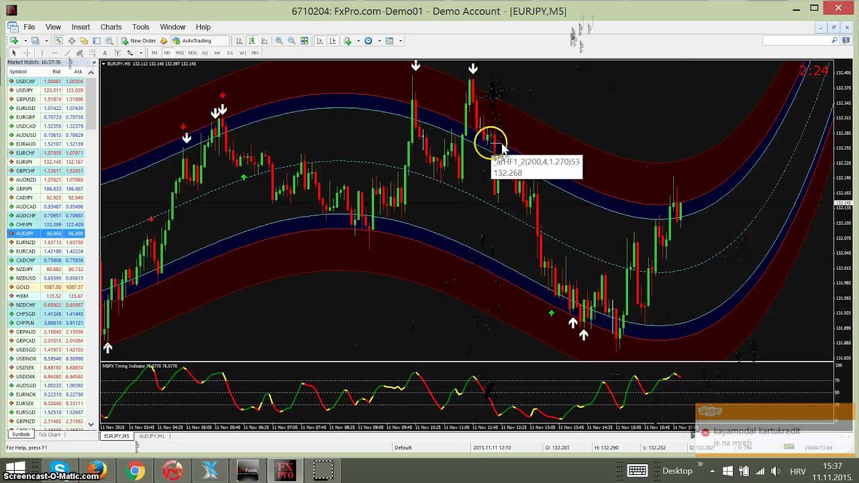Switch chart to M30 timeframe
Viewport: 859px width, 483px height.
(x=193, y=53)
